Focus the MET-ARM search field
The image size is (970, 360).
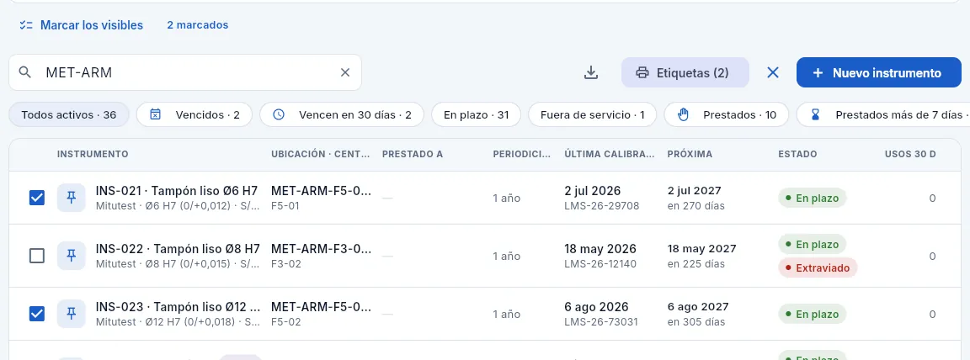185,72
